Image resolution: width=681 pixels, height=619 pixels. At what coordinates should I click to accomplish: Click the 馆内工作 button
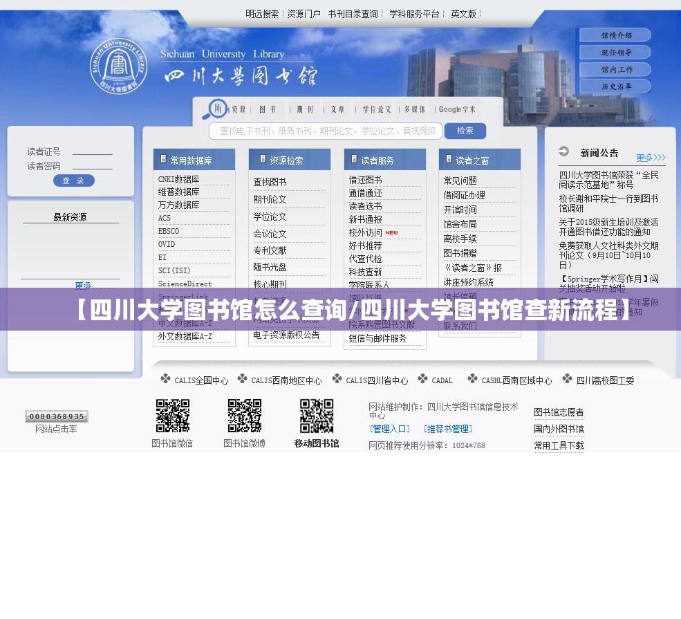[x=615, y=69]
